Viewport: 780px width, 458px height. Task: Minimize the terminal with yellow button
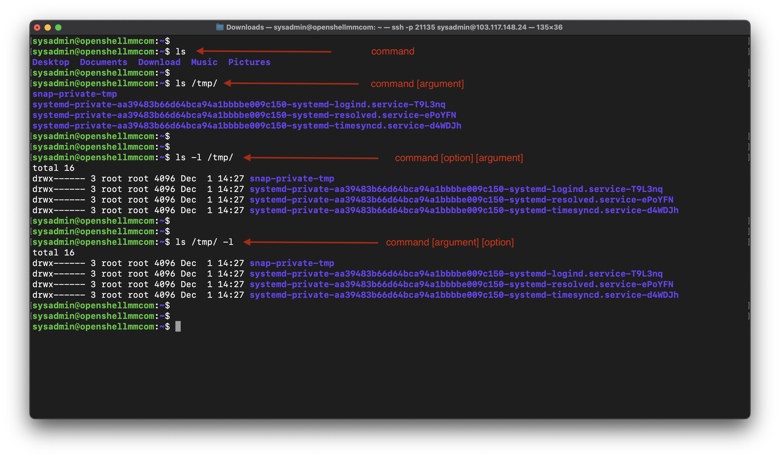point(48,28)
